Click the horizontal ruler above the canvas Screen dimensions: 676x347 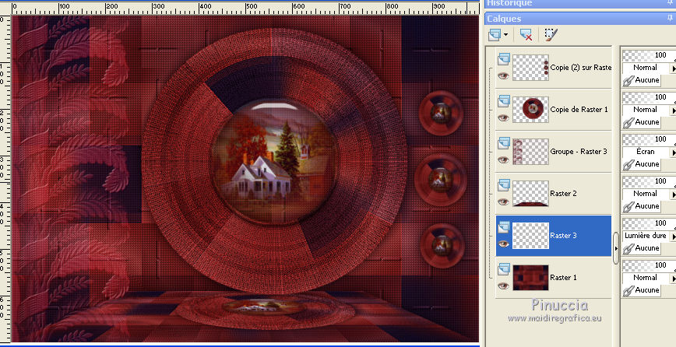pyautogui.click(x=245, y=7)
